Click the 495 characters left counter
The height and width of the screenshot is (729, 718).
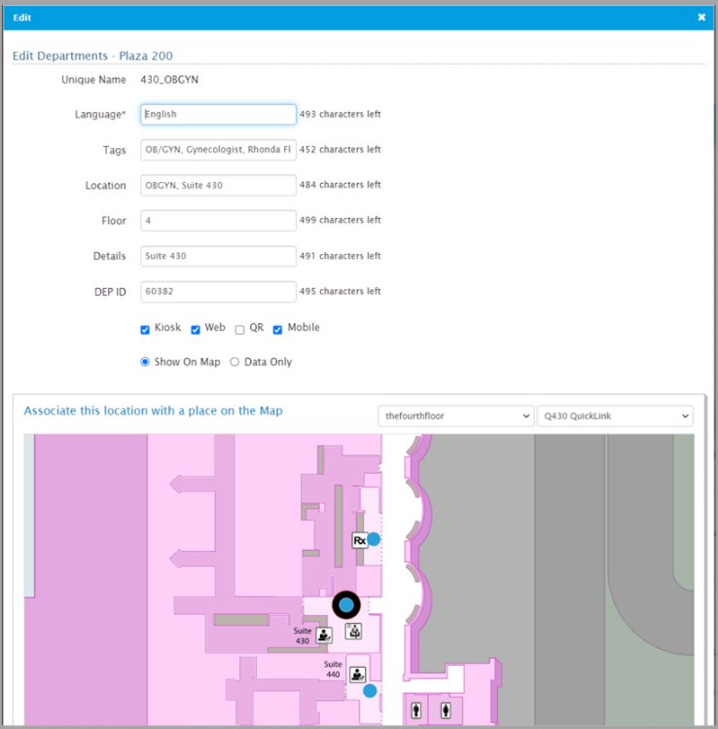[x=341, y=291]
